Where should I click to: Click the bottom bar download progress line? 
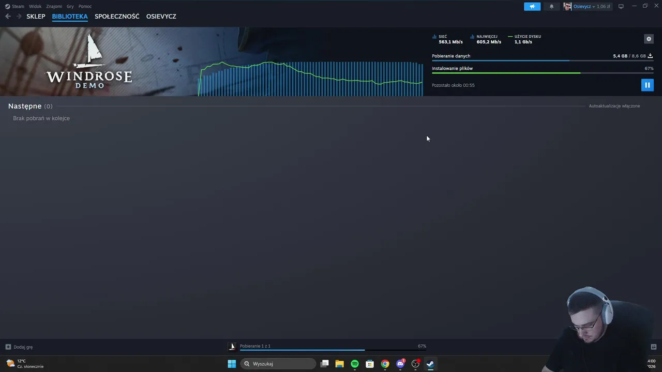(x=333, y=350)
